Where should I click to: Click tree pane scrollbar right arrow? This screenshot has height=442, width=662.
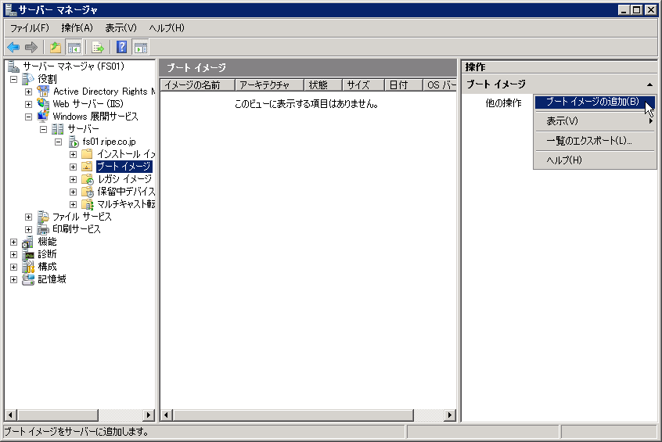148,415
